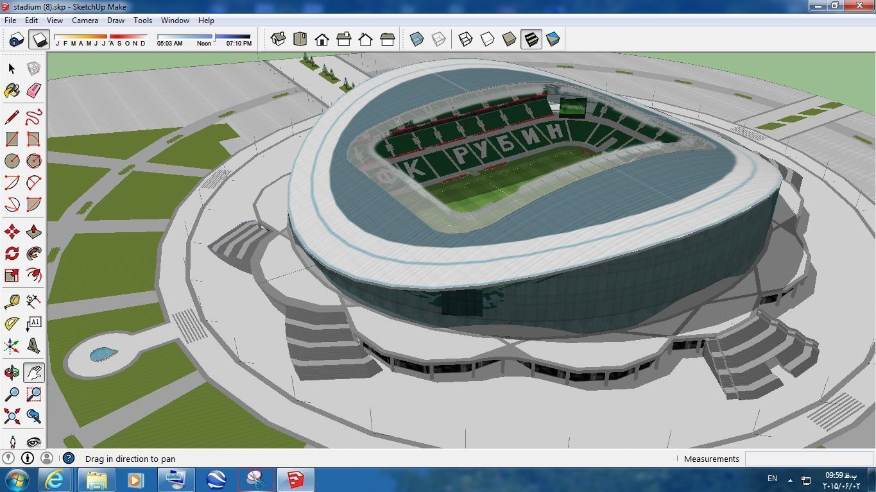
Task: Toggle X-ray face style
Action: (417, 39)
